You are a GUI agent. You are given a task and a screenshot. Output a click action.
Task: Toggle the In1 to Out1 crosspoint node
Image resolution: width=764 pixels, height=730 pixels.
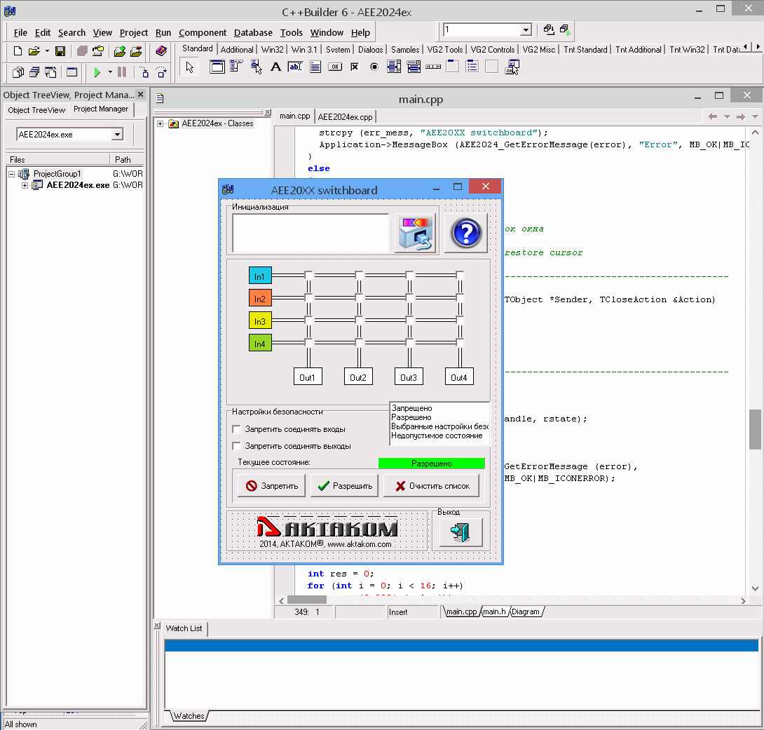tap(308, 276)
